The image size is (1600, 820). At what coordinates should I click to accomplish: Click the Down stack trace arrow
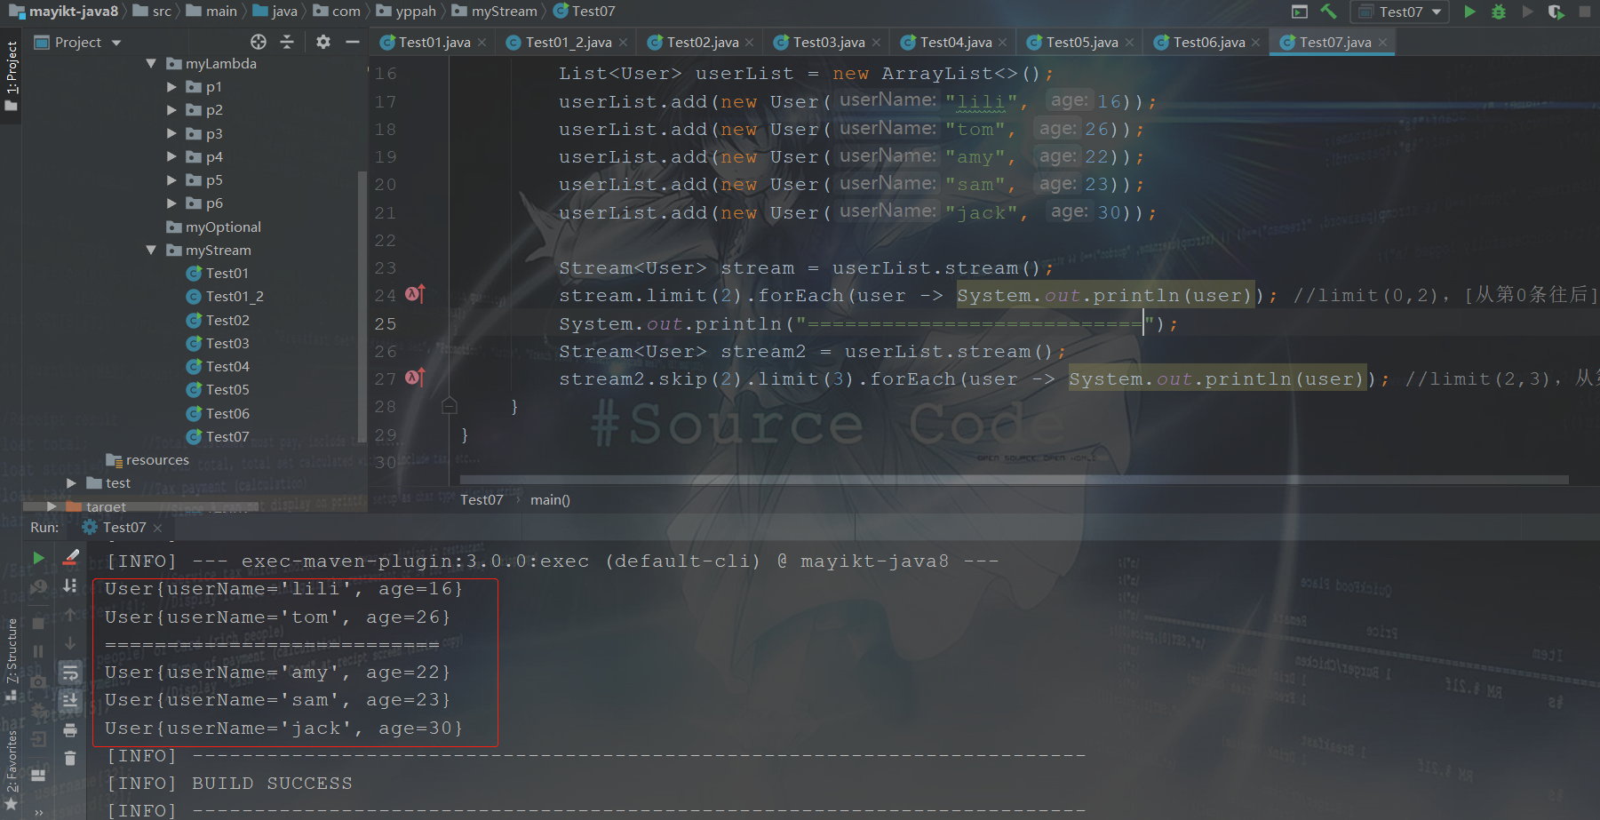(70, 643)
